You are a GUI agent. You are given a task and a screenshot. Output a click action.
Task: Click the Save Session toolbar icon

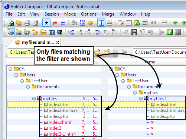click(x=11, y=23)
